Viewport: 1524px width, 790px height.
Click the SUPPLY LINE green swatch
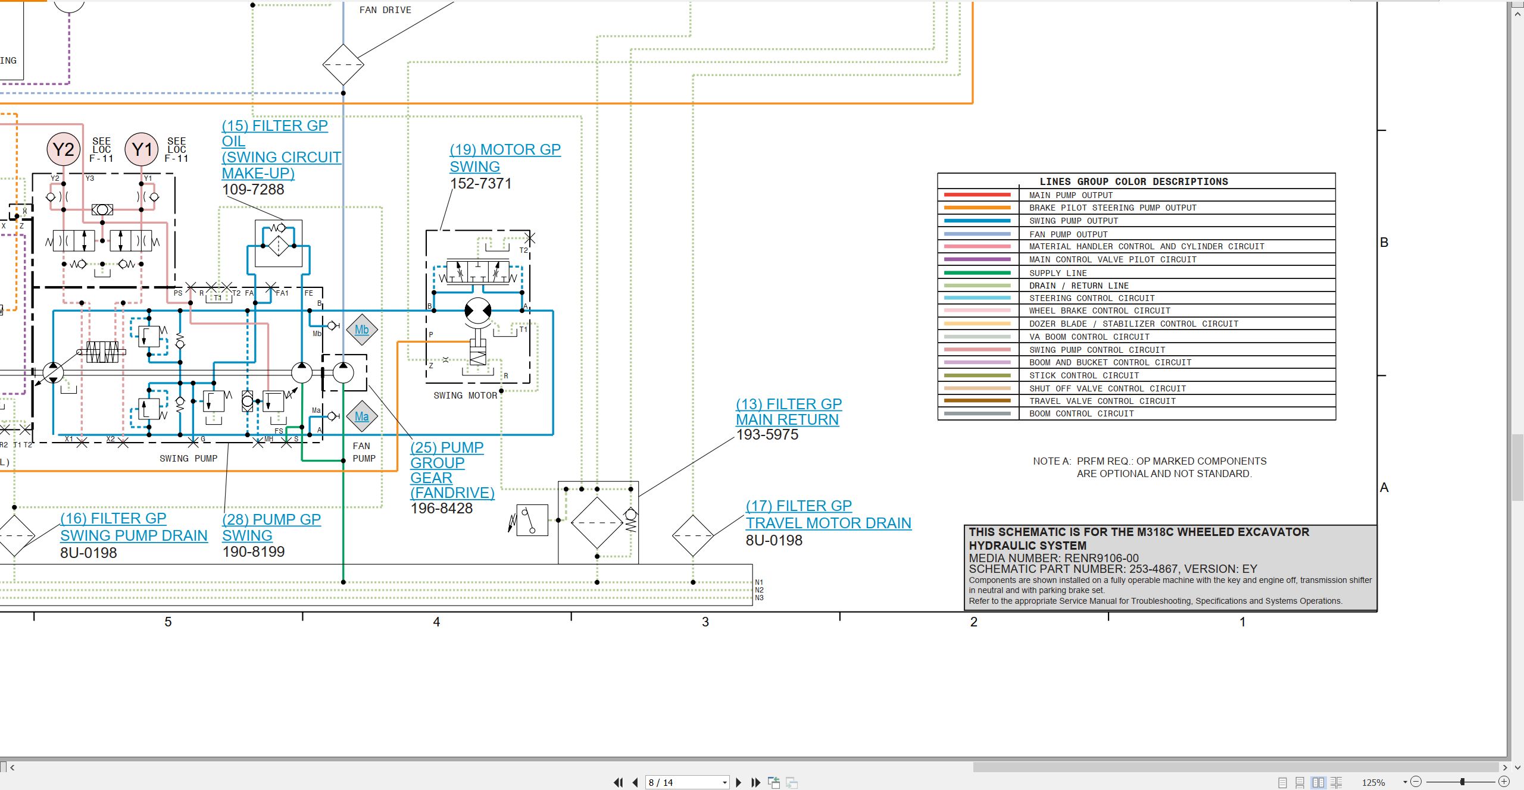coord(977,273)
